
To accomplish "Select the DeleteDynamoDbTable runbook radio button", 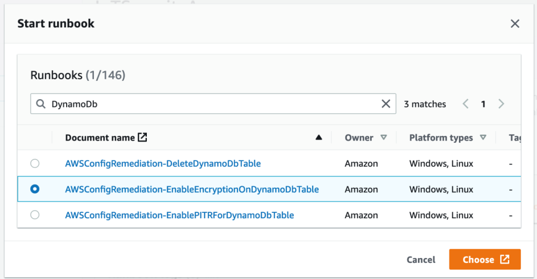I will [35, 163].
